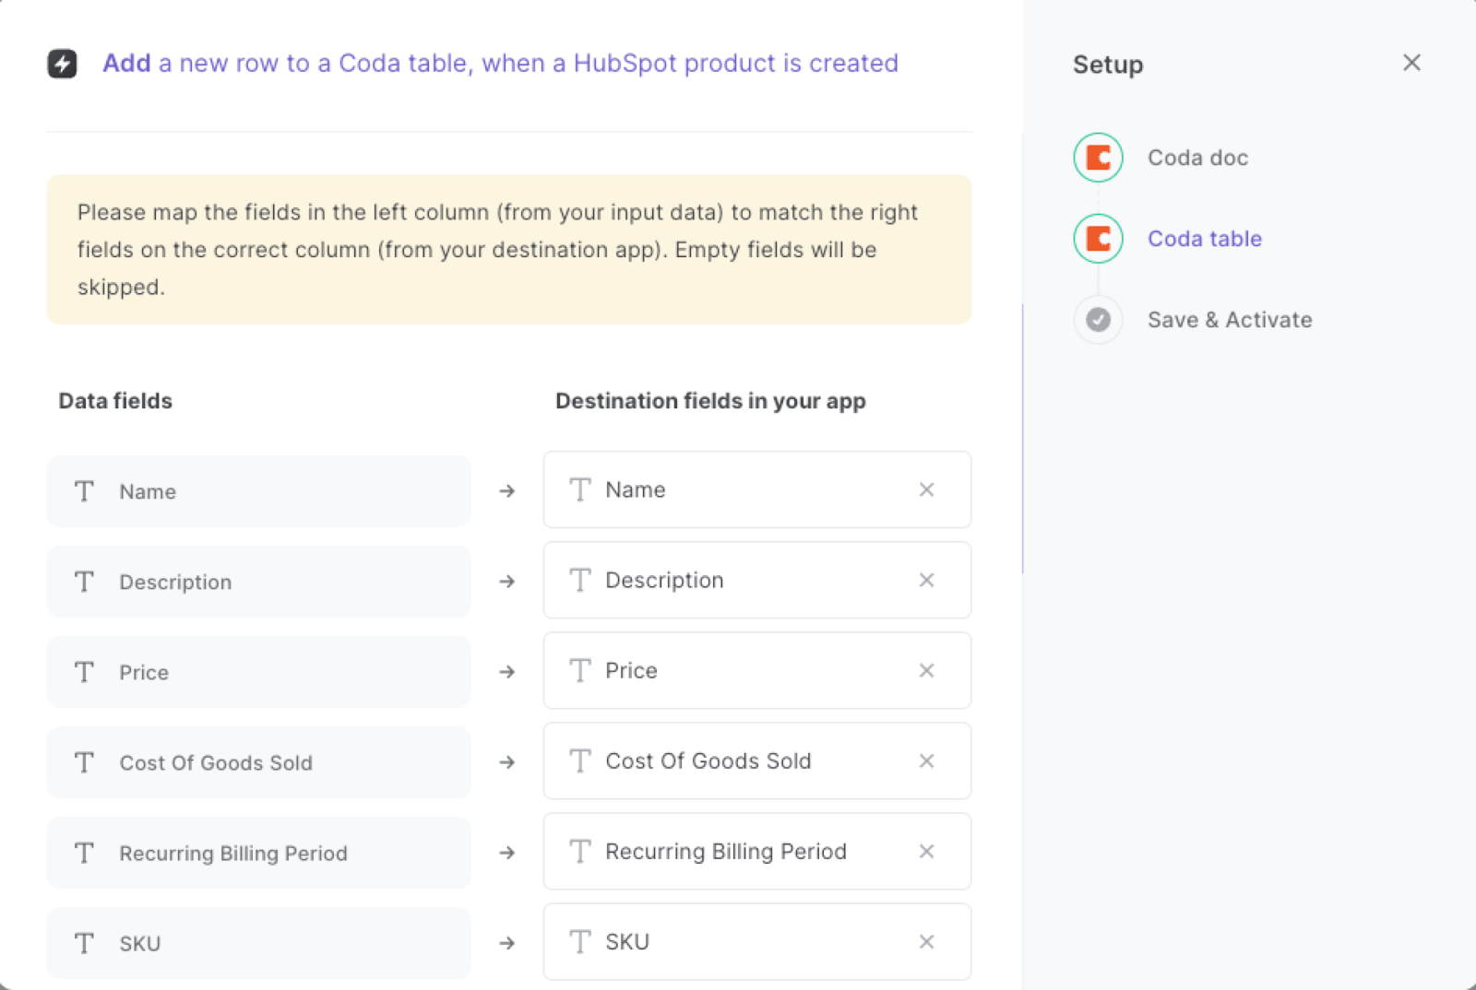Click Destination fields in your app heading

coord(710,401)
